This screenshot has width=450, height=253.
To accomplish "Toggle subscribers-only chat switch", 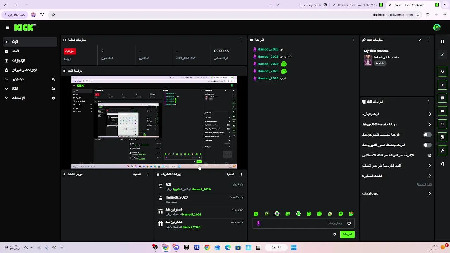I will [427, 135].
